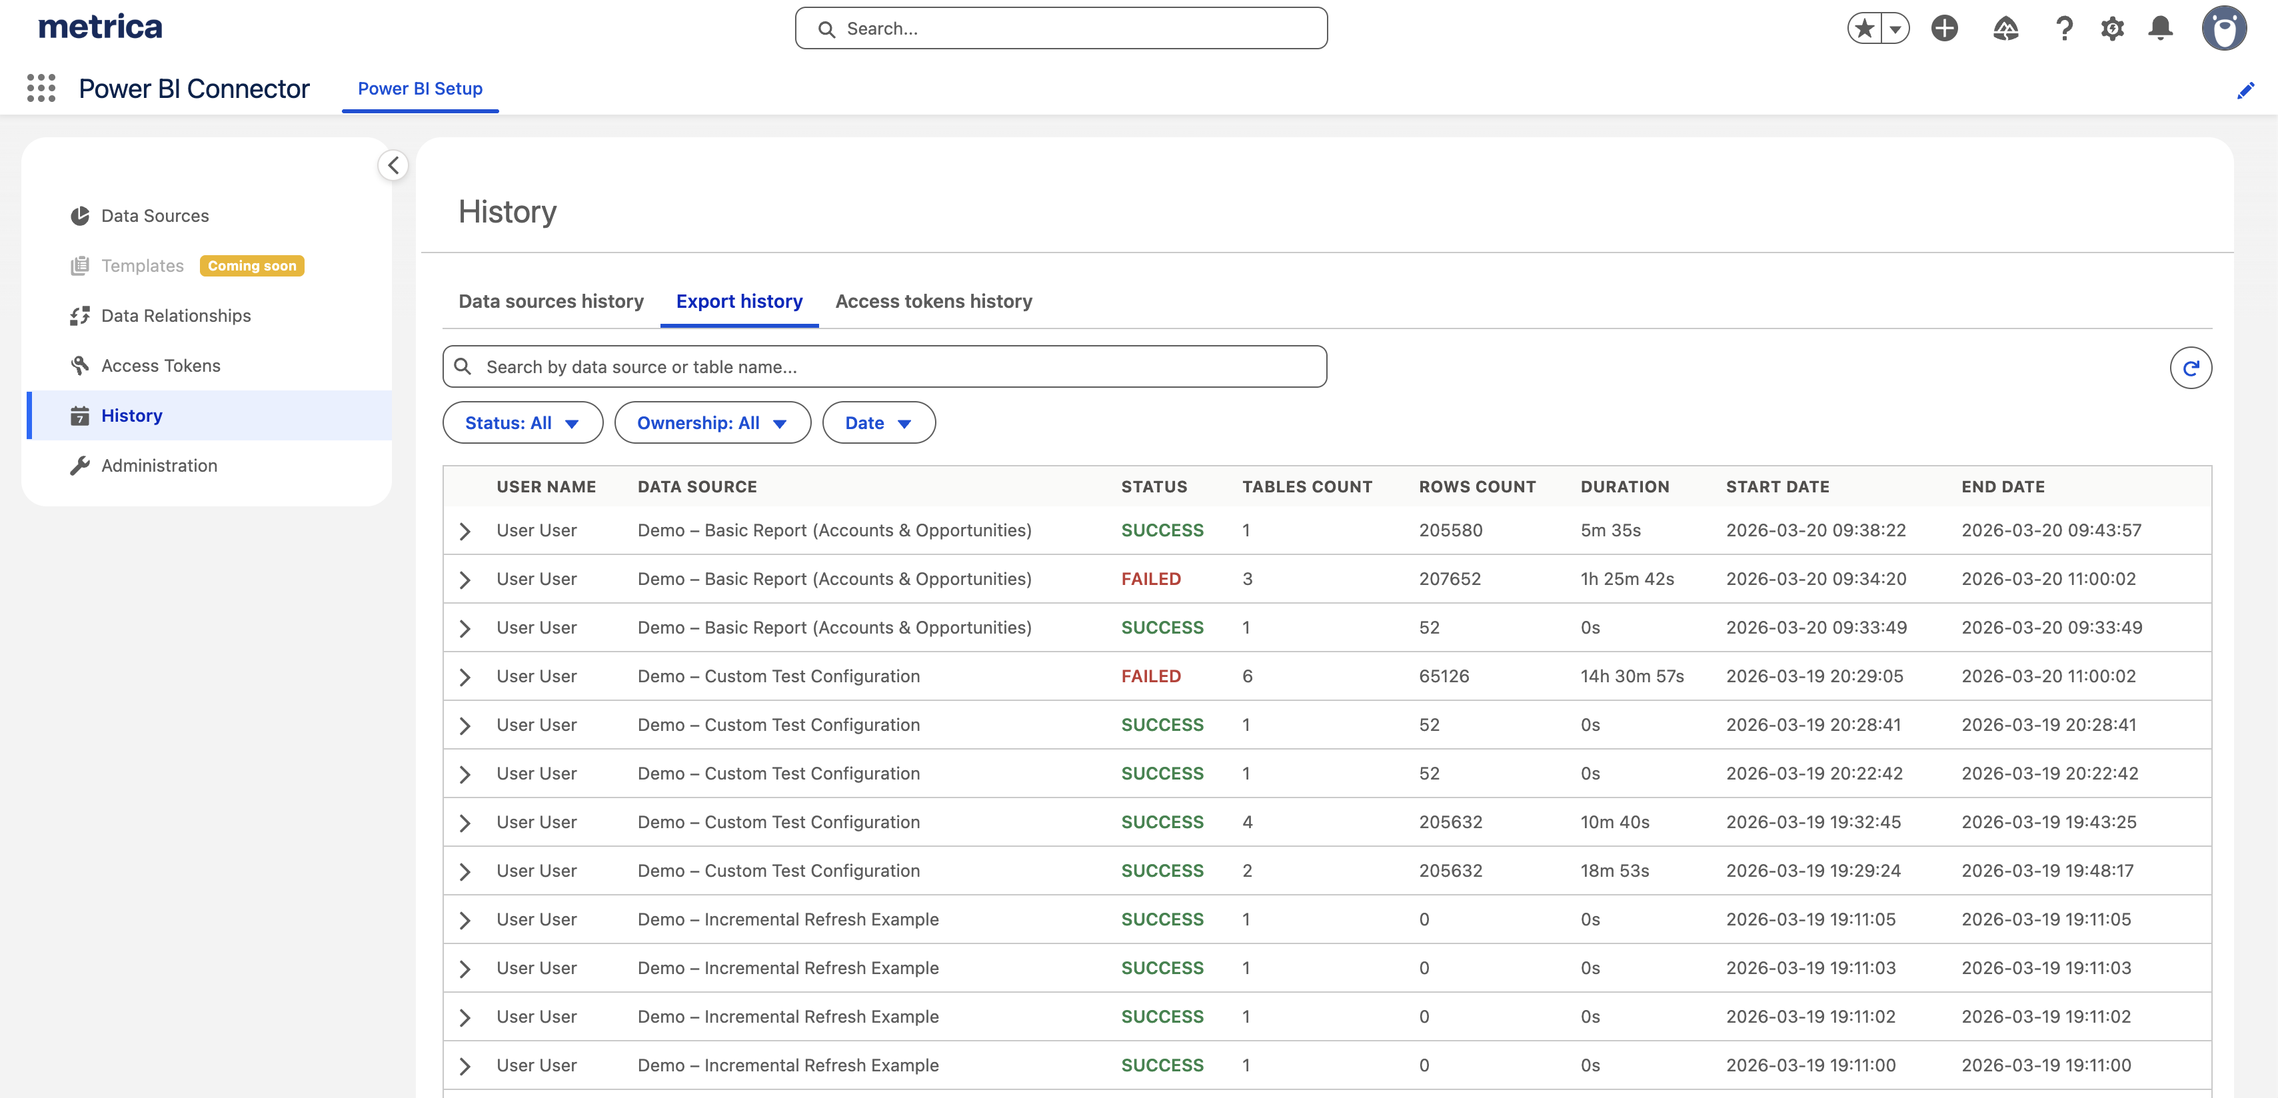Viewport: 2278px width, 1098px height.
Task: Open the Date filter dropdown
Action: click(878, 422)
